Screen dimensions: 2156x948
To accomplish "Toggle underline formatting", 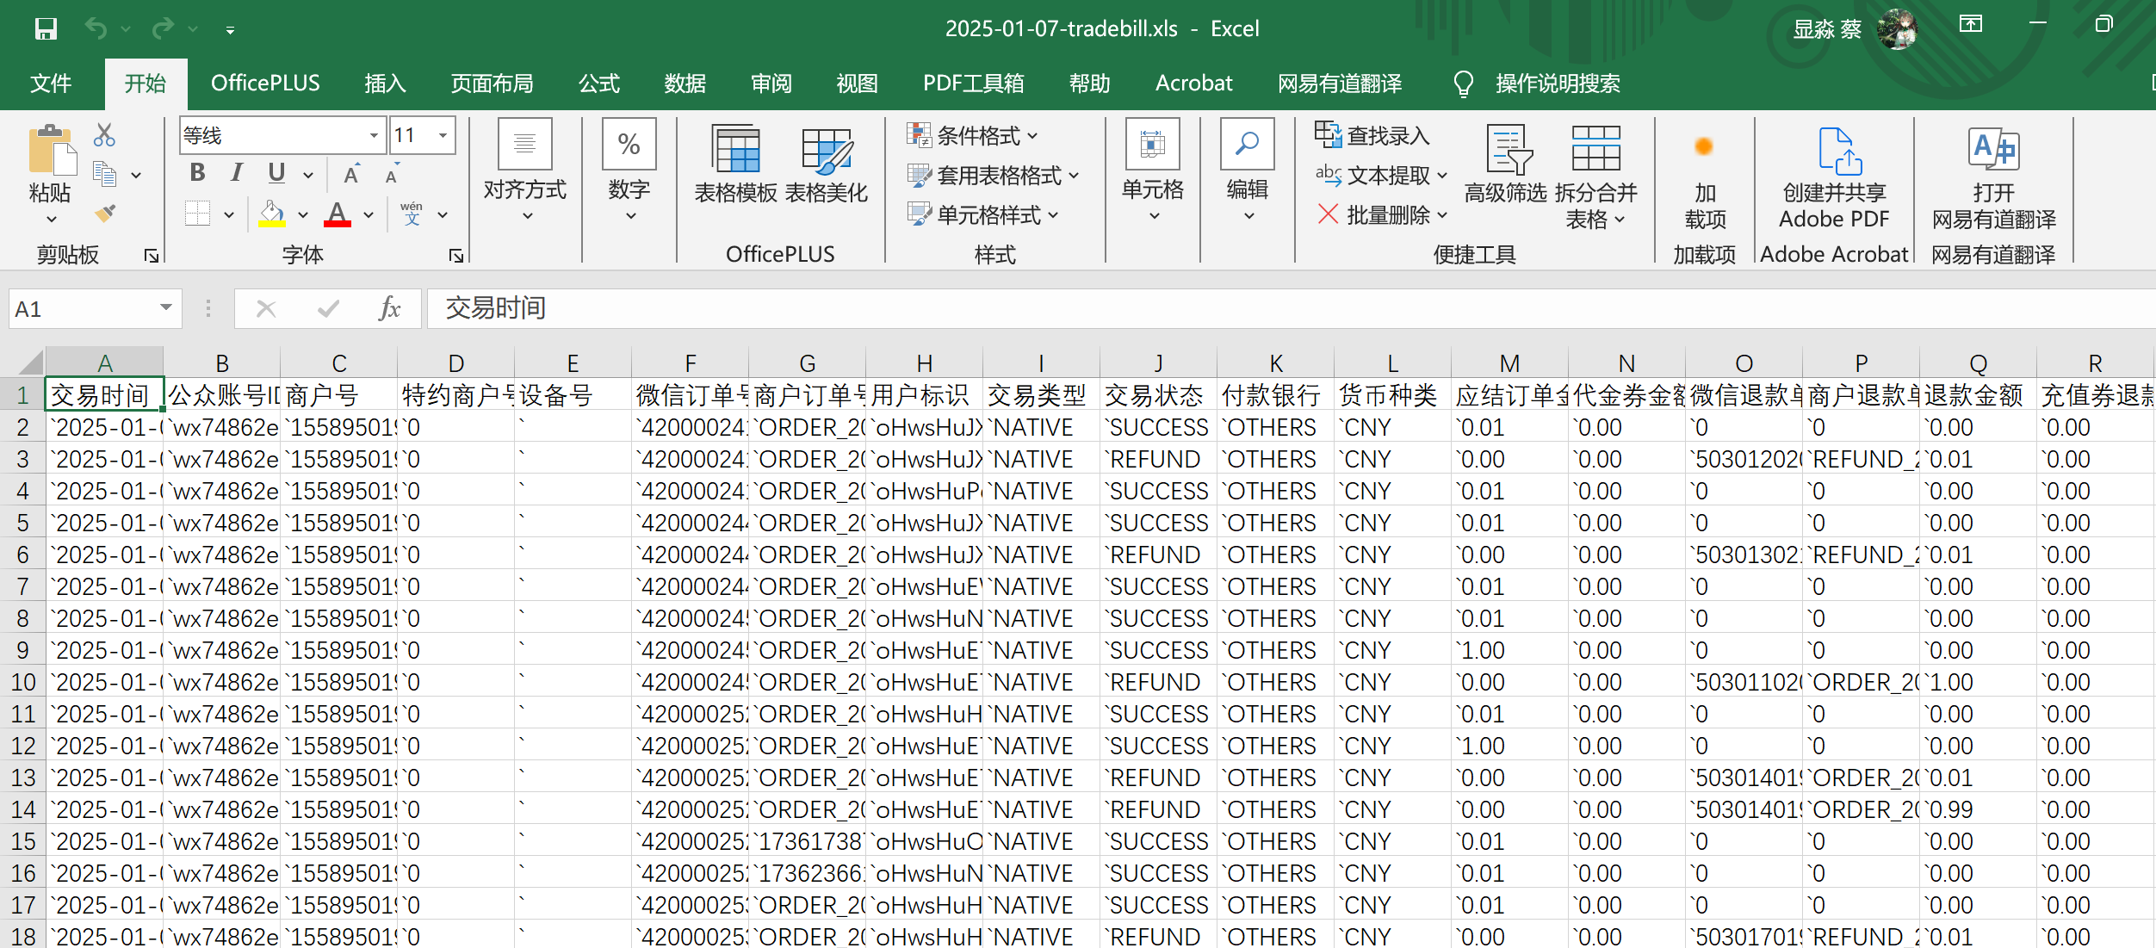I will tap(276, 173).
